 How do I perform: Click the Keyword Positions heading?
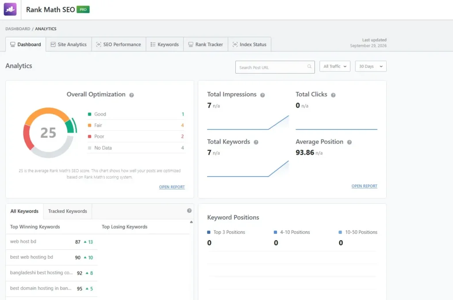click(233, 217)
